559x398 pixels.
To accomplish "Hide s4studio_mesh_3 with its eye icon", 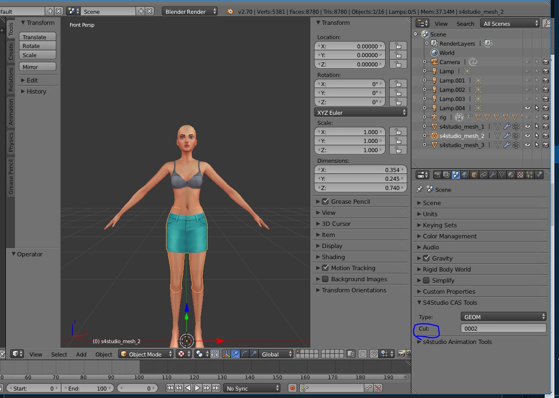I will pos(528,145).
